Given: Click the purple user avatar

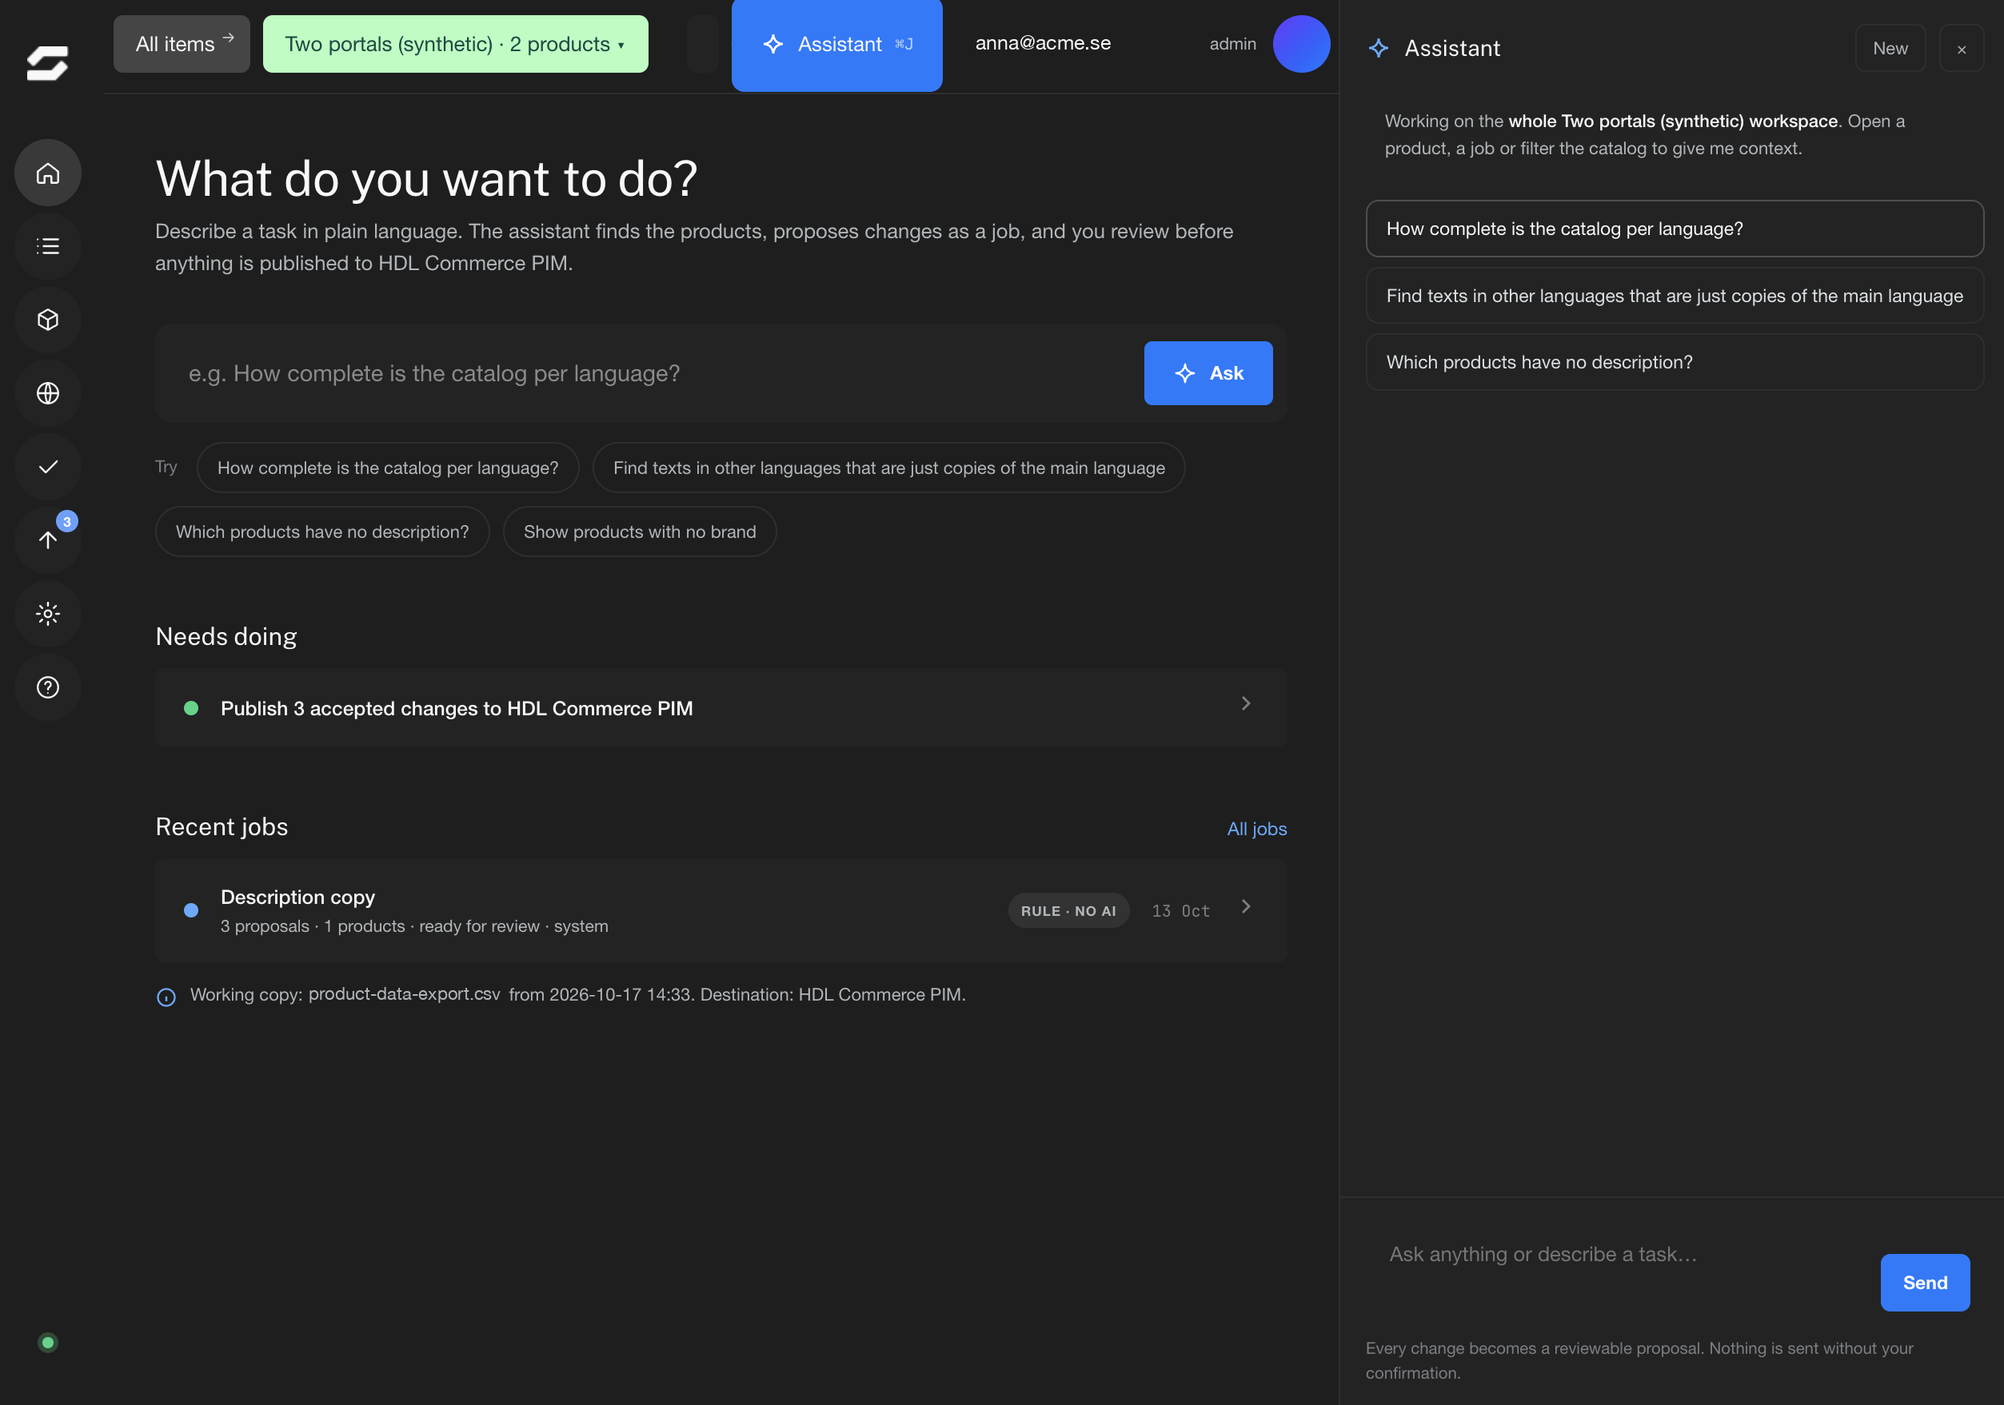Looking at the screenshot, I should tap(1300, 44).
